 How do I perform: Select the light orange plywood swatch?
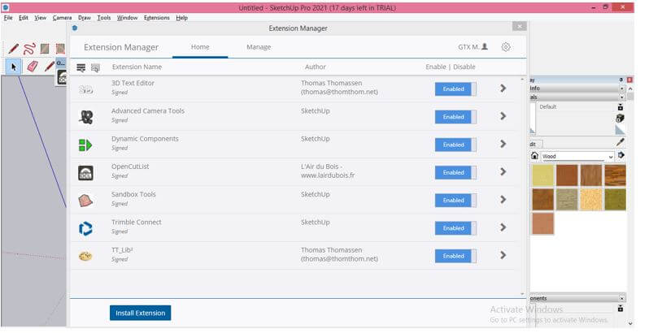[591, 200]
